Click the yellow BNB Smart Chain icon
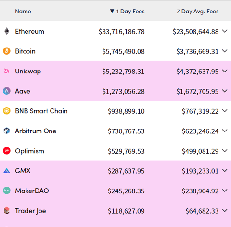 coord(7,111)
